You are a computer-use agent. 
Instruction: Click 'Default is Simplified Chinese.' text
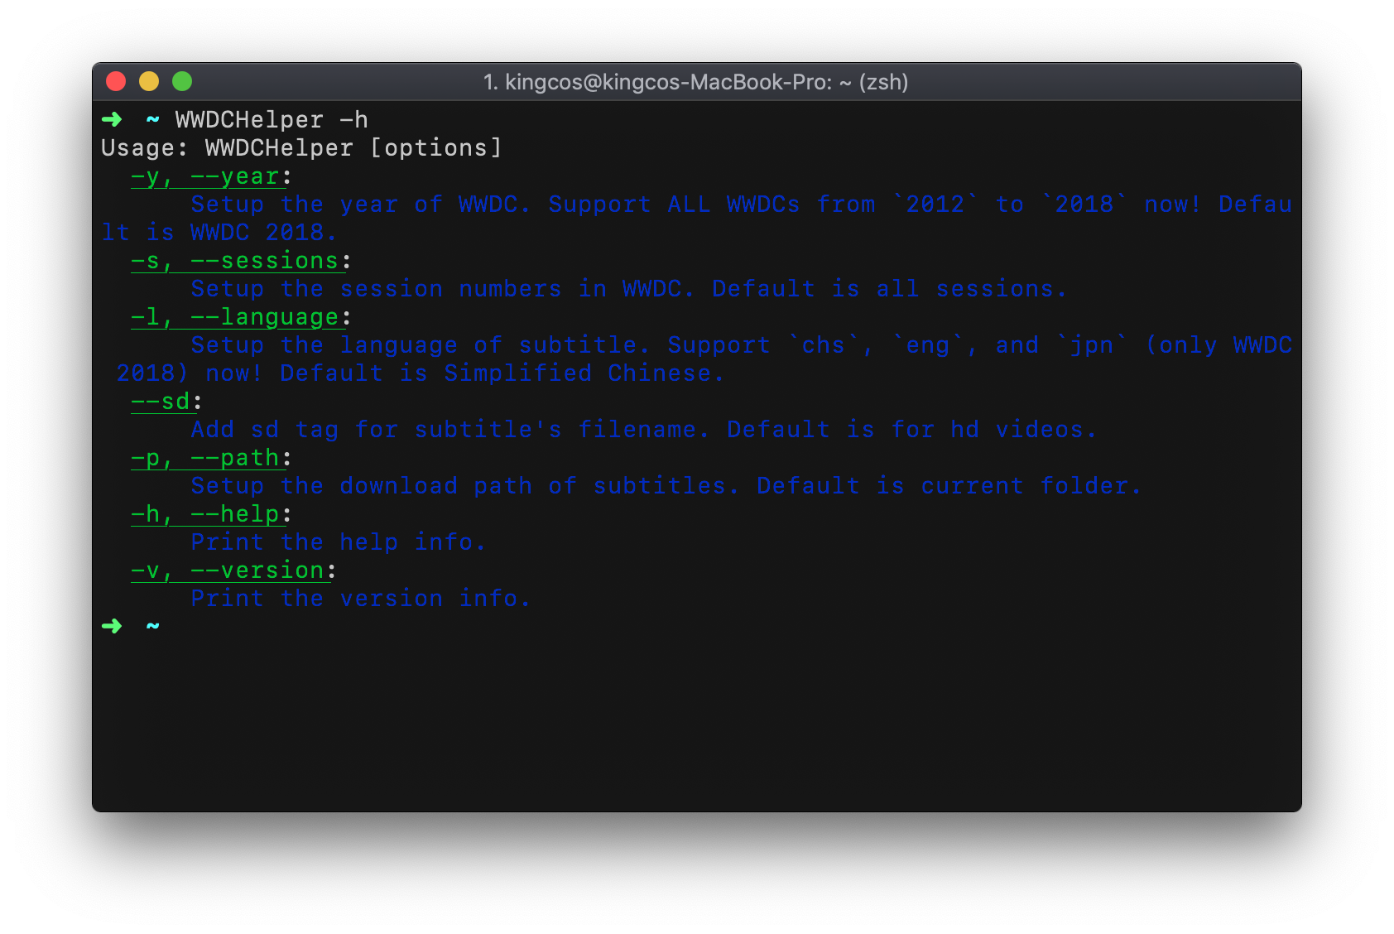click(502, 373)
